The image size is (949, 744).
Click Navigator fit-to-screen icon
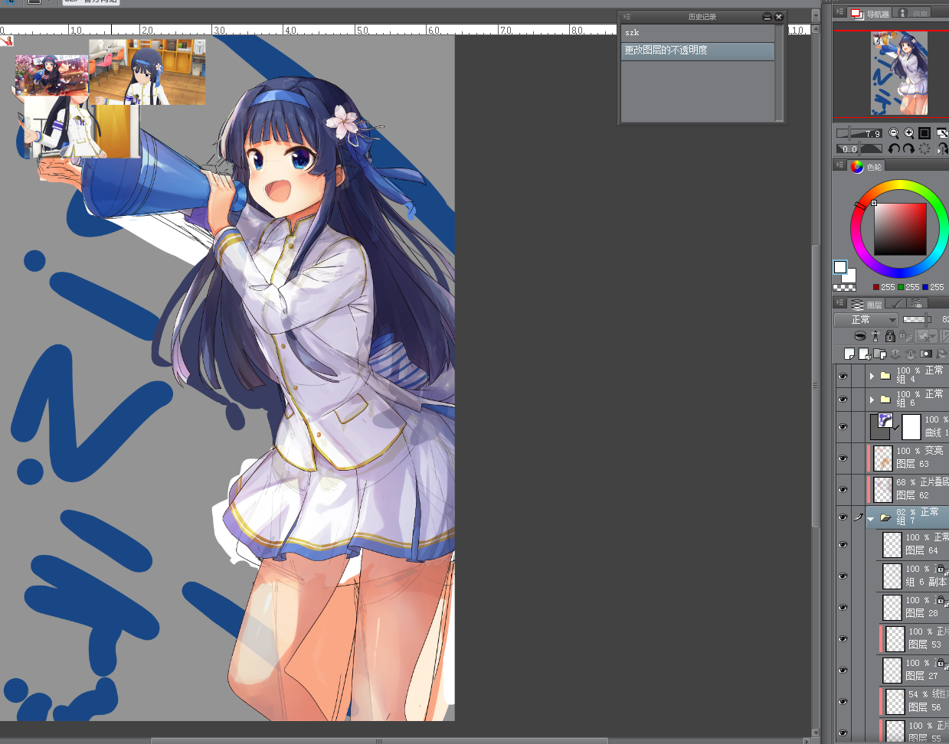click(942, 133)
